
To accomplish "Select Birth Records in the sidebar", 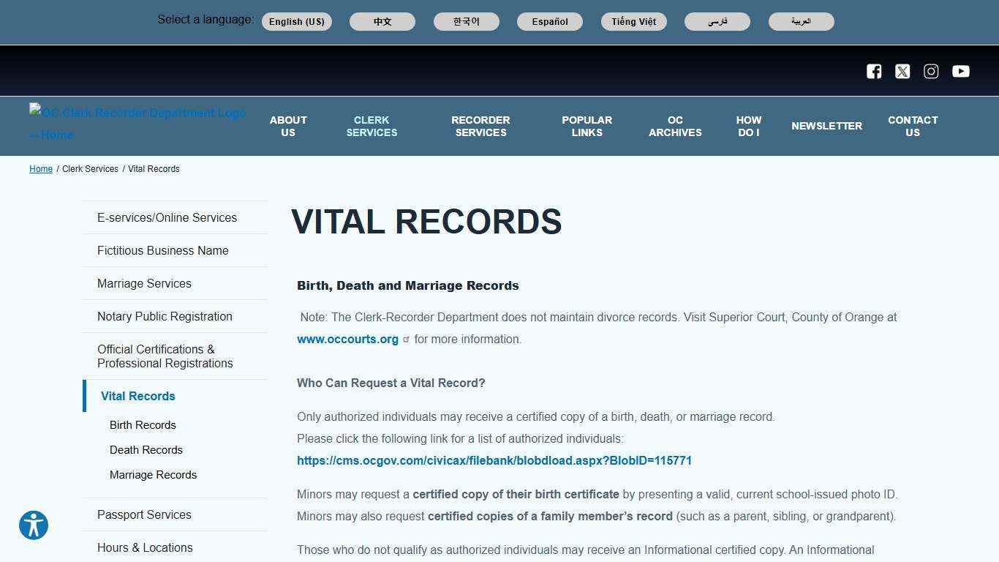I will coord(143,425).
